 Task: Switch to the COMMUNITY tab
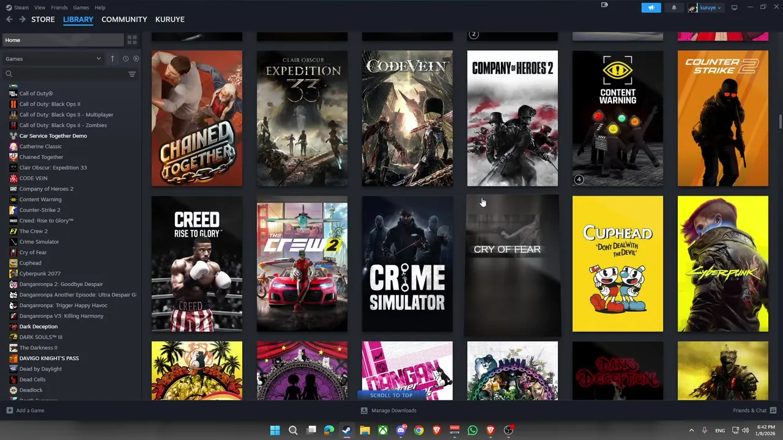coord(124,20)
